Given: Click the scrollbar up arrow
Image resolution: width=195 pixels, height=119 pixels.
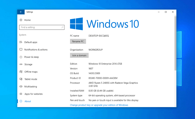Looking at the screenshot, I should tap(175, 15).
